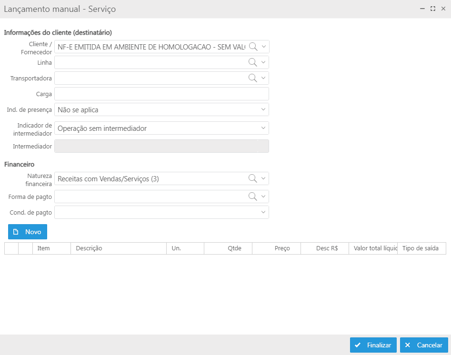451x355 pixels.
Task: Search Forma de pagto with magnifier
Action: tap(252, 197)
